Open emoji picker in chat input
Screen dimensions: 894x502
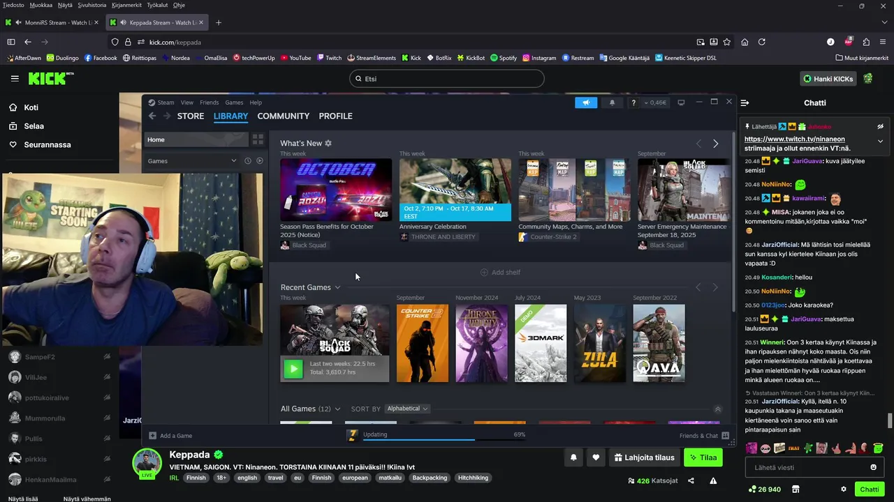(873, 467)
